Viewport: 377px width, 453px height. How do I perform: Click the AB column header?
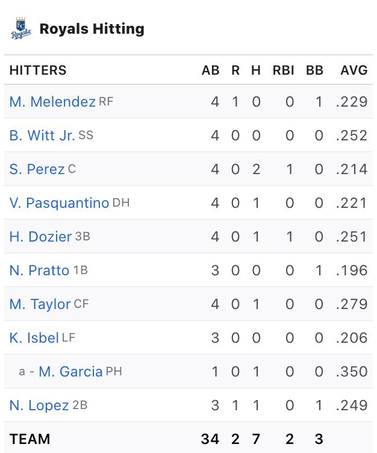[x=210, y=70]
